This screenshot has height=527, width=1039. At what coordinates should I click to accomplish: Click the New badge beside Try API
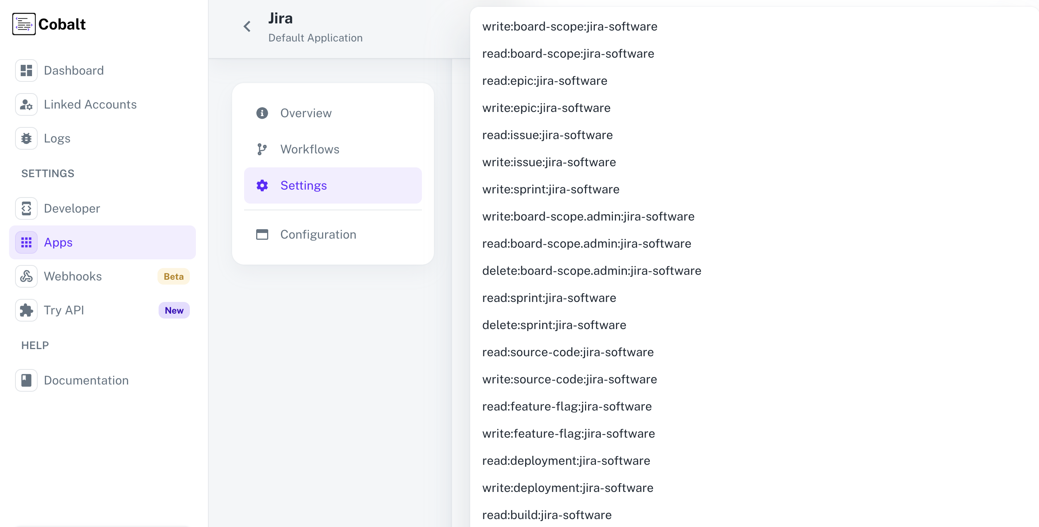pos(174,310)
